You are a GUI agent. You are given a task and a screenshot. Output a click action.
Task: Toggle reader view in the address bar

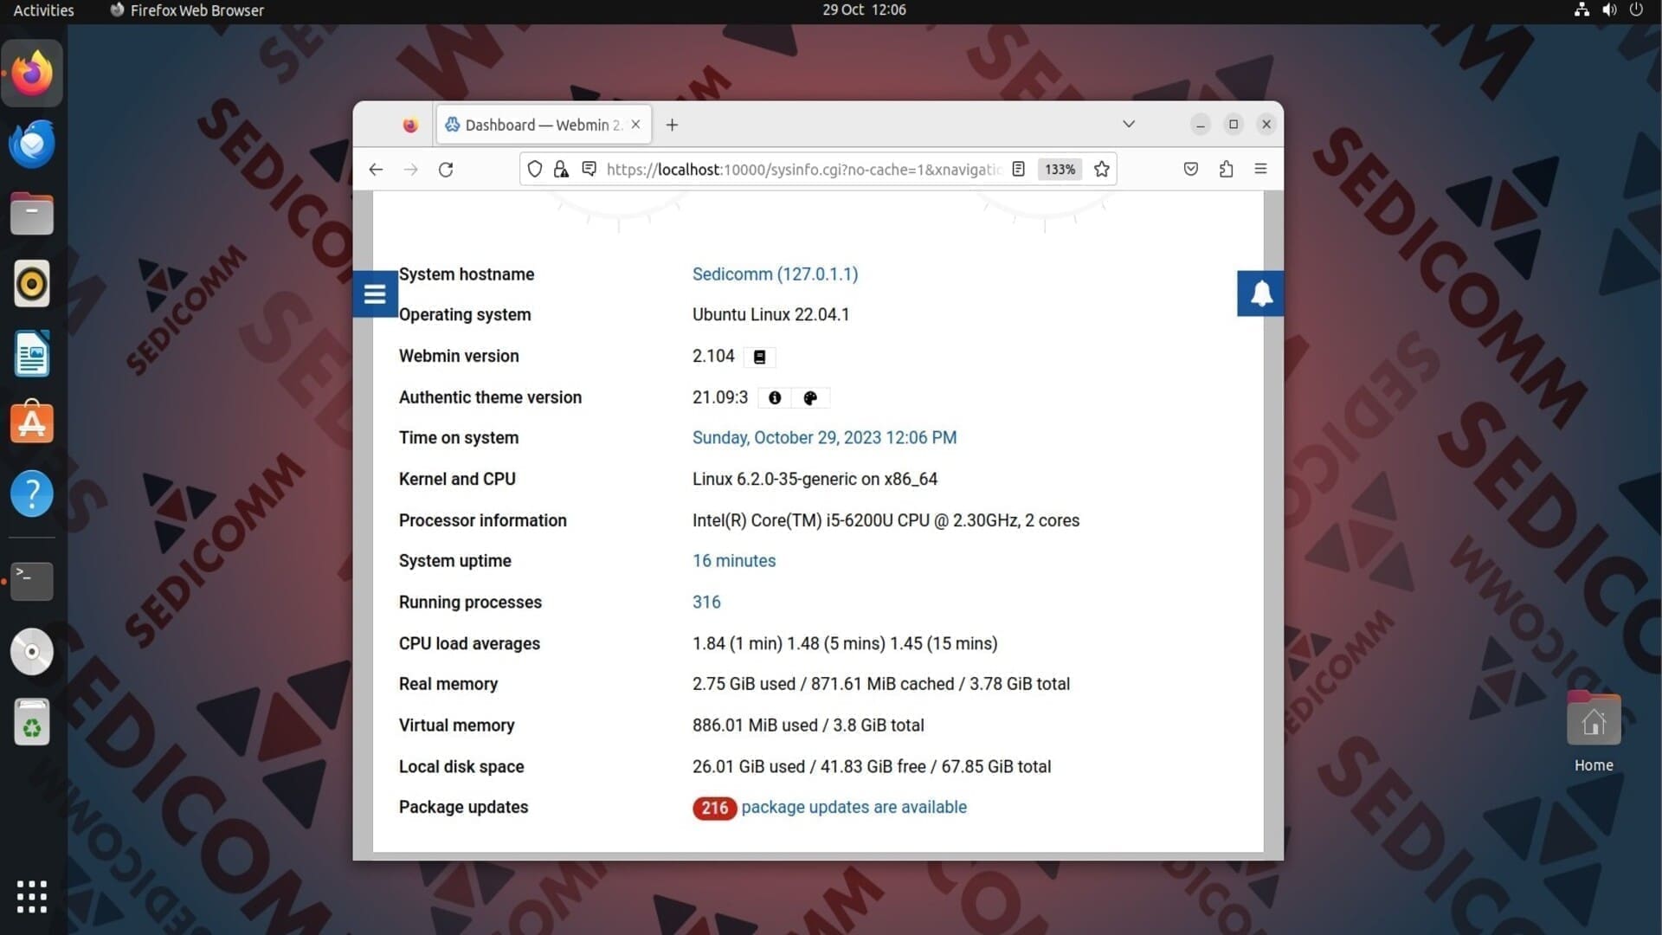[x=1019, y=170]
